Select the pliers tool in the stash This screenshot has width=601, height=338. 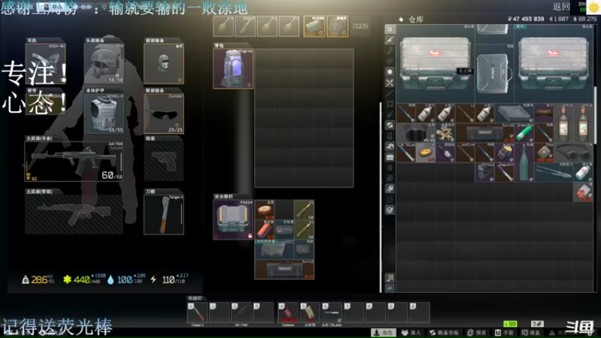pyautogui.click(x=554, y=173)
